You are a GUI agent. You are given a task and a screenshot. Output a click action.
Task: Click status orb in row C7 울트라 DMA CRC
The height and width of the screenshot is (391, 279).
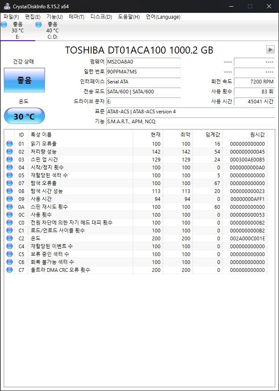click(x=10, y=270)
